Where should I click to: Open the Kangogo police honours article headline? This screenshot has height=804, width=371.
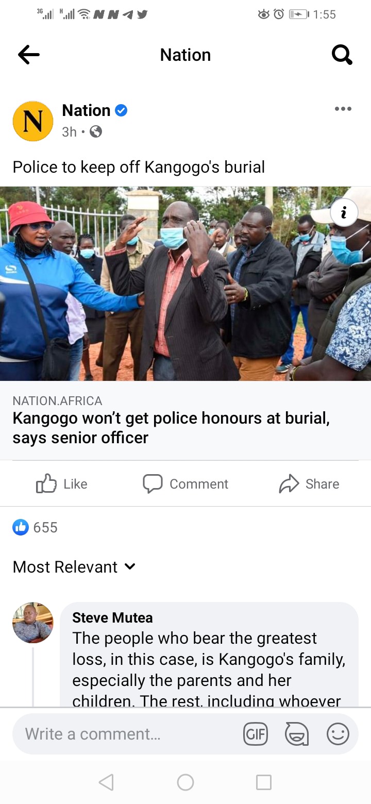pyautogui.click(x=171, y=428)
